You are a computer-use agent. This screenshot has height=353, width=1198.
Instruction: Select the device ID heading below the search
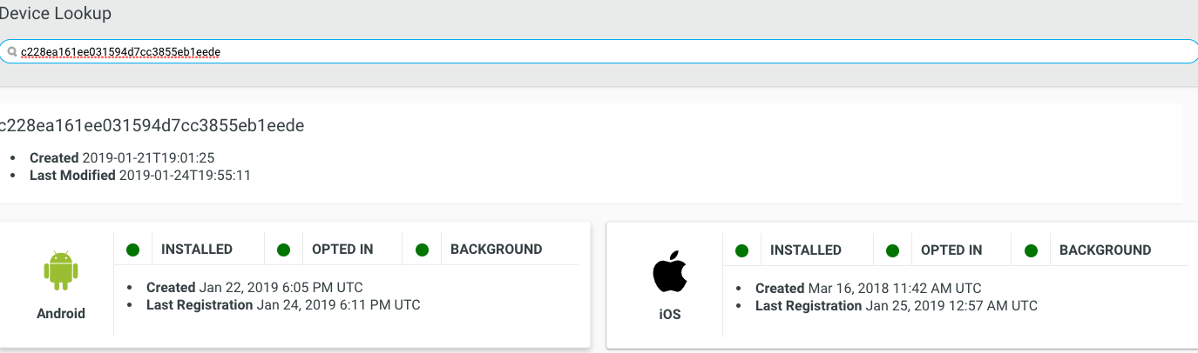coord(152,126)
